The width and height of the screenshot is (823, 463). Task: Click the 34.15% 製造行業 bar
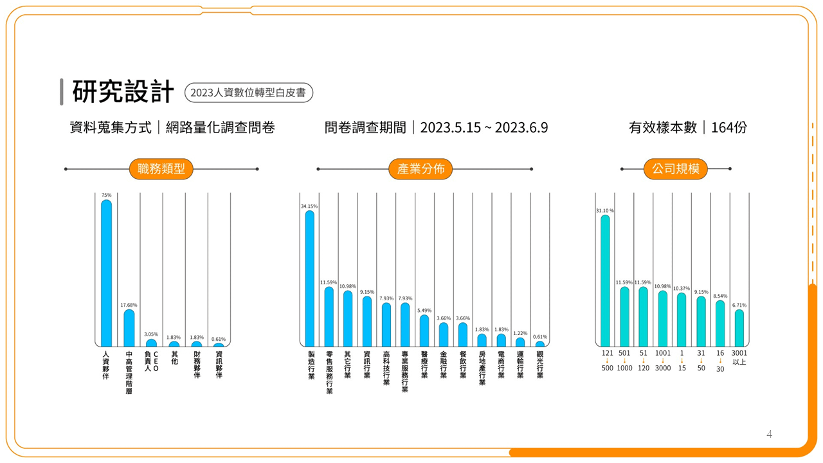tap(309, 278)
